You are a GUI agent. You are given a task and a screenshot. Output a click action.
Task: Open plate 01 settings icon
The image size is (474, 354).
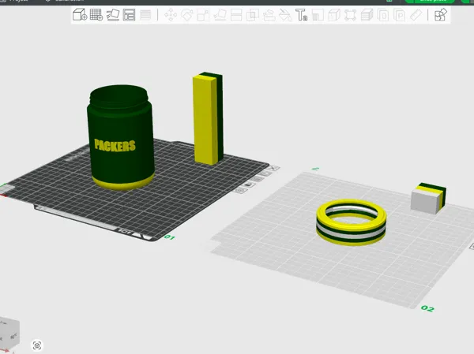tap(240, 190)
